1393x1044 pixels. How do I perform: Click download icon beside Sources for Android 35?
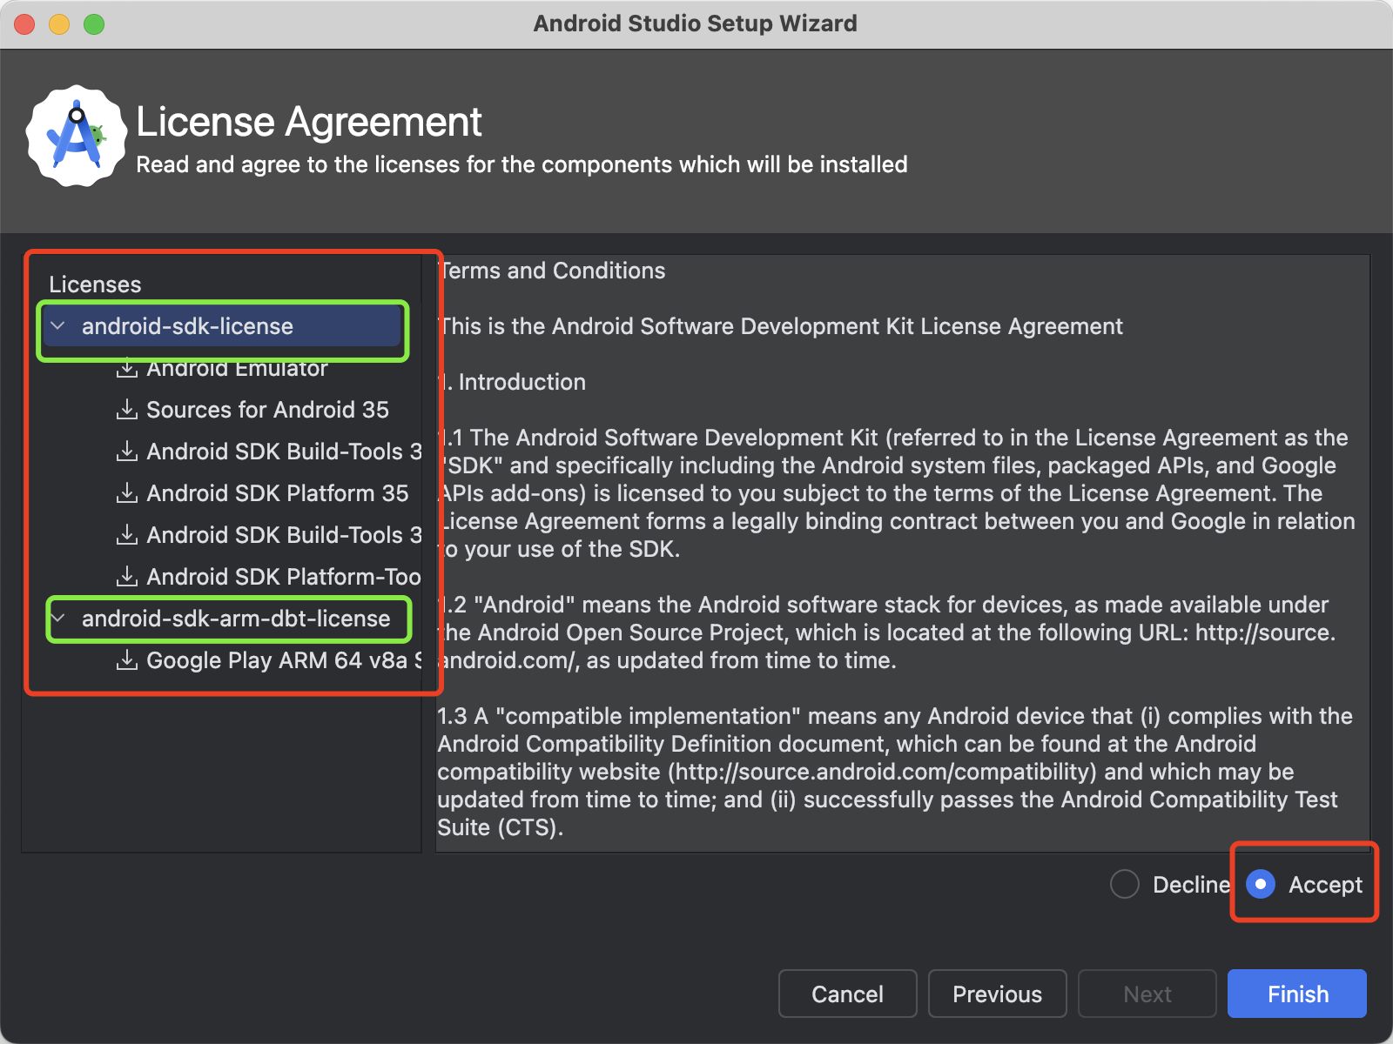pyautogui.click(x=127, y=409)
